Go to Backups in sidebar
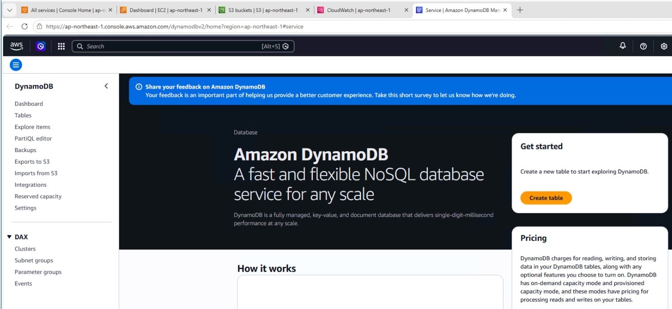 [25, 150]
